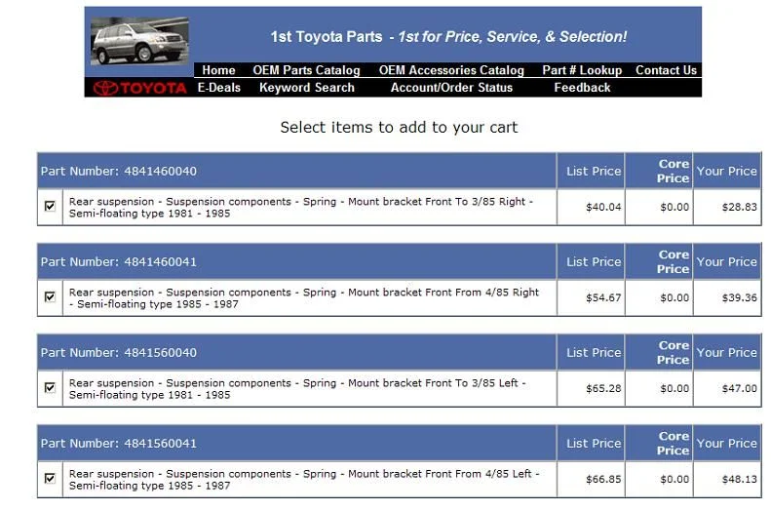The image size is (771, 510).
Task: Go to Part # Lookup
Action: click(x=582, y=70)
